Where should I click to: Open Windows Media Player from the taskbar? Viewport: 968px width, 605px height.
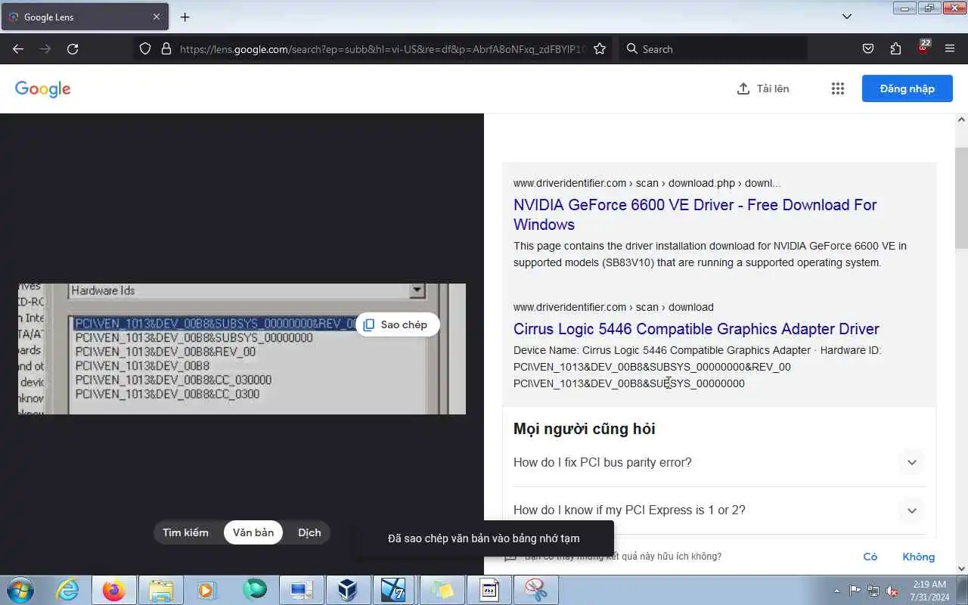point(207,590)
